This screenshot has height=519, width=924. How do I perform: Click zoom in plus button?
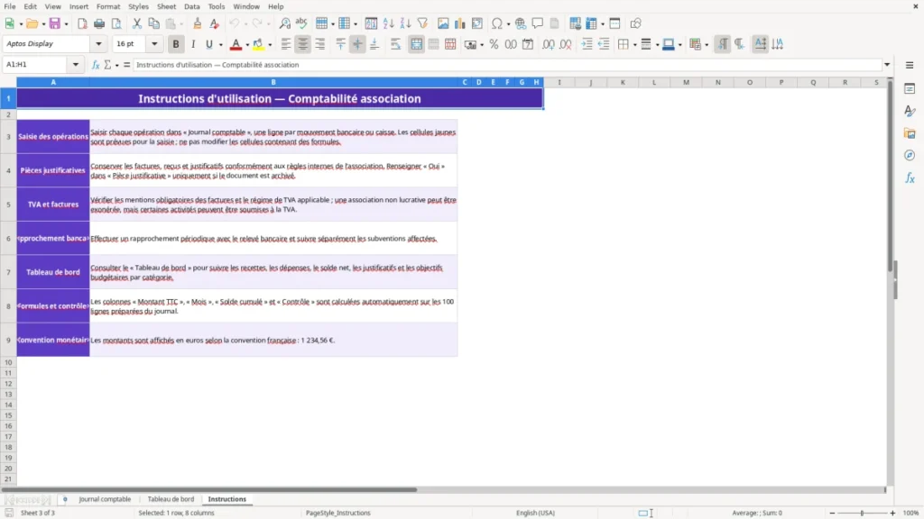[892, 513]
